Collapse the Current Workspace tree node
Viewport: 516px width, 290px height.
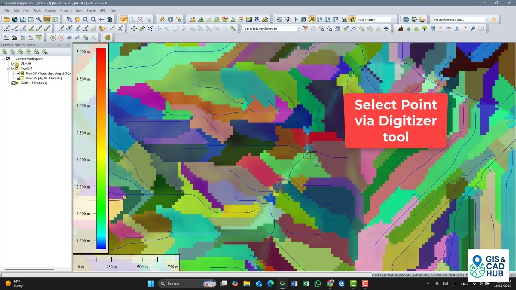coord(3,59)
